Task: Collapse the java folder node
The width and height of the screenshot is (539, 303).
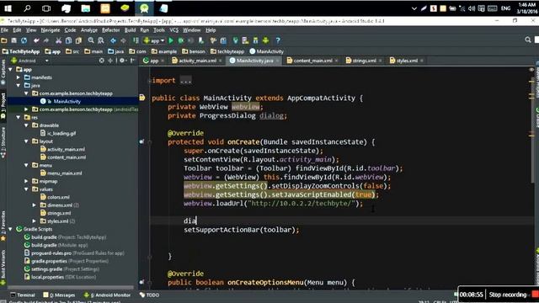Action: (x=19, y=85)
